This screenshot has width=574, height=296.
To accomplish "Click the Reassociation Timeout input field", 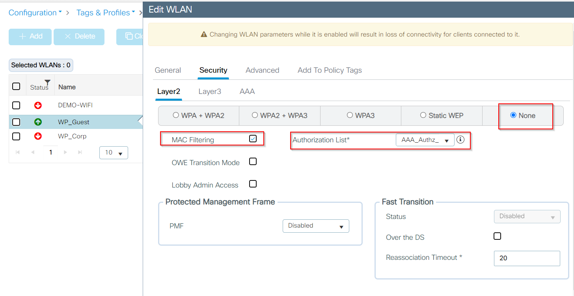I will pyautogui.click(x=527, y=258).
